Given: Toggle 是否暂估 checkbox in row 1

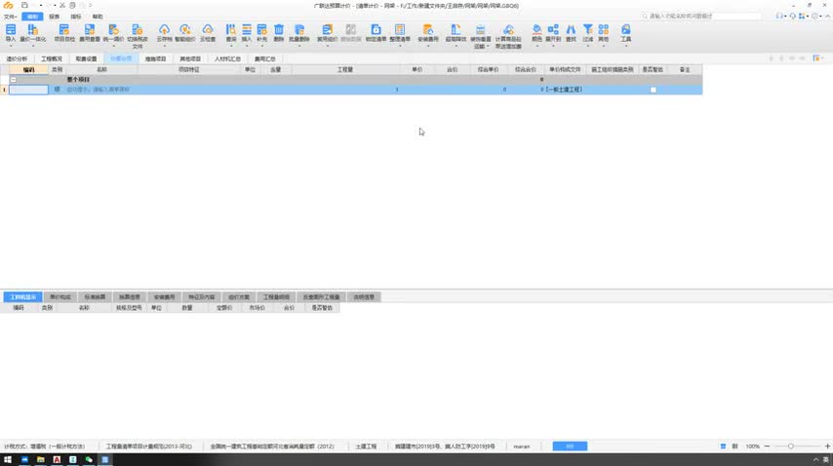Looking at the screenshot, I should click(654, 90).
